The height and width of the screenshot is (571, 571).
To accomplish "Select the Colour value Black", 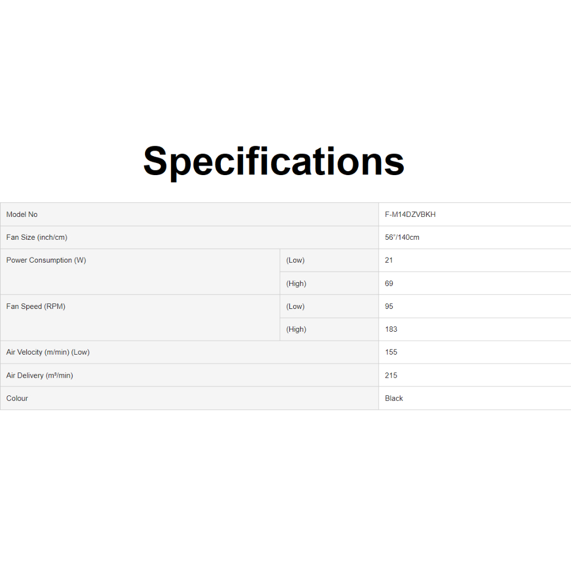I will [394, 399].
